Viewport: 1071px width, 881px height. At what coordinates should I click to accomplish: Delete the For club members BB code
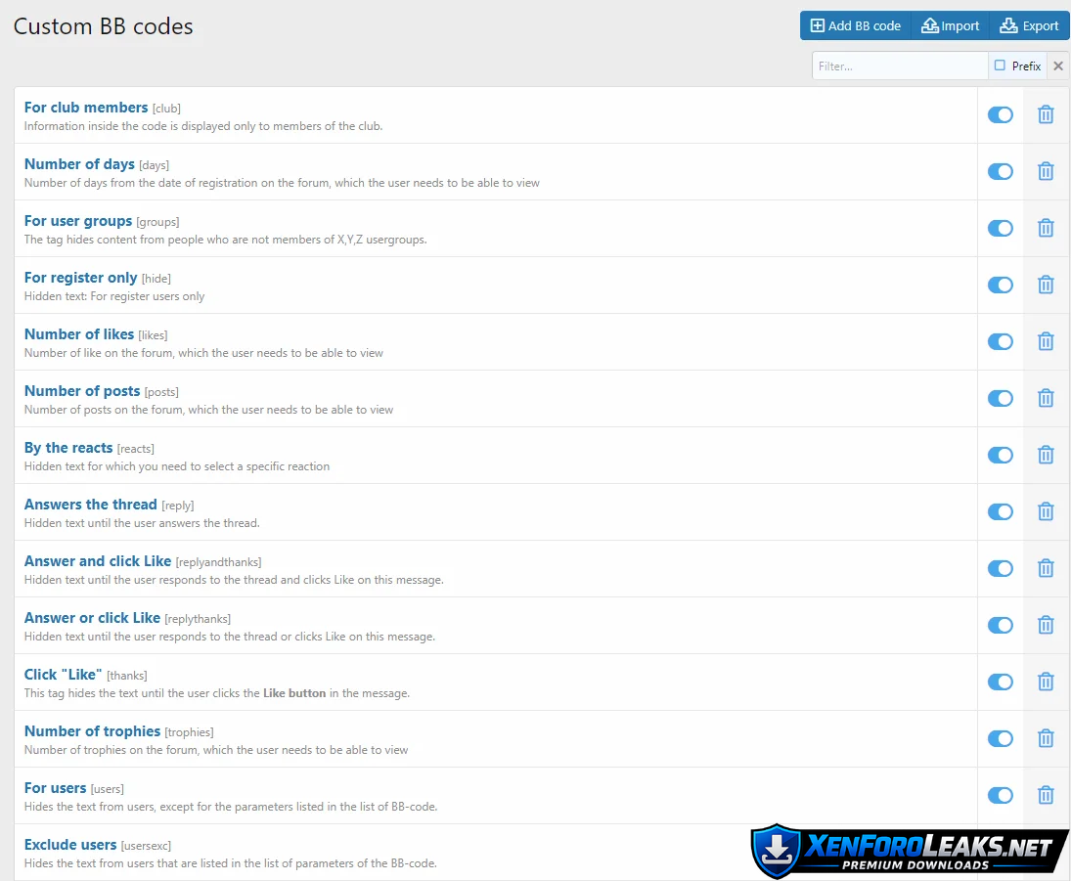(1046, 115)
